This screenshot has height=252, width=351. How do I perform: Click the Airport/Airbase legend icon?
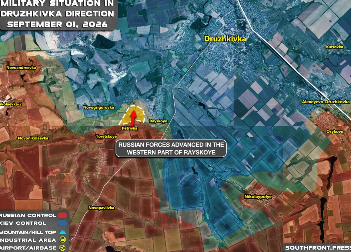point(62,248)
